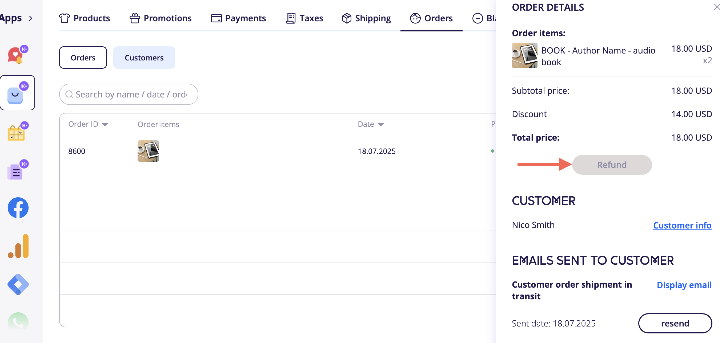Switch to the Shipping tab
The height and width of the screenshot is (343, 722).
pyautogui.click(x=366, y=18)
